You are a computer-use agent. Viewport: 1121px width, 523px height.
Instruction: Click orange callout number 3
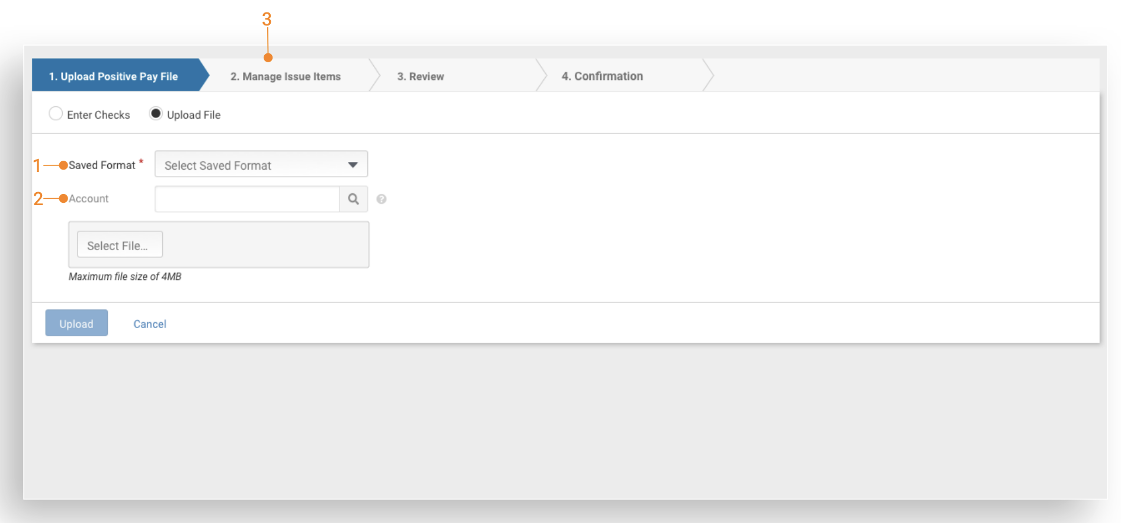point(267,20)
